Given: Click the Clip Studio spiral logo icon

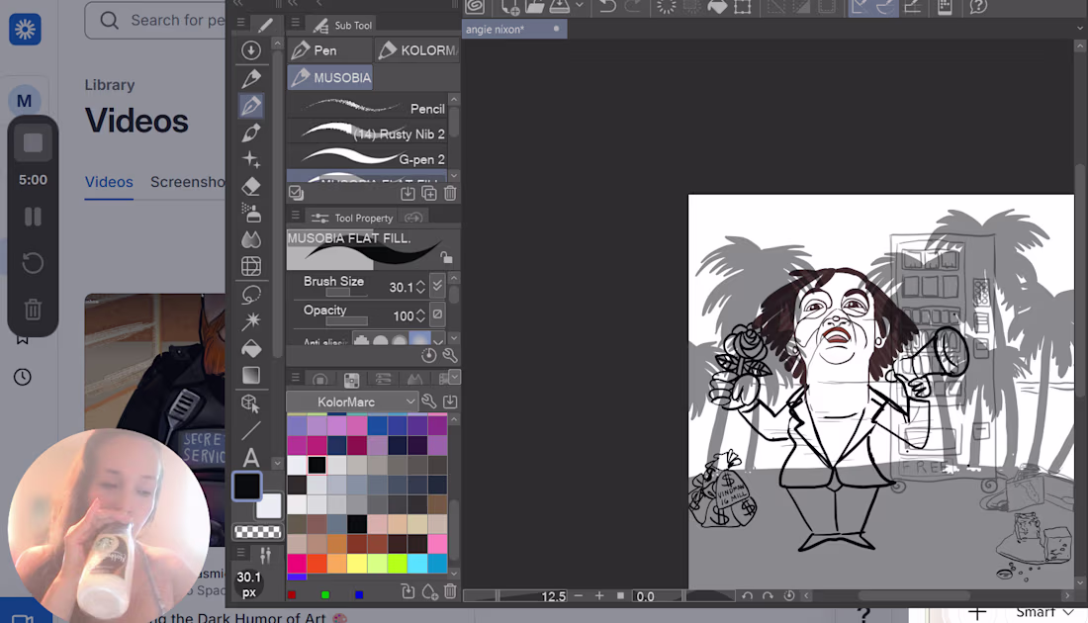Looking at the screenshot, I should 476,7.
